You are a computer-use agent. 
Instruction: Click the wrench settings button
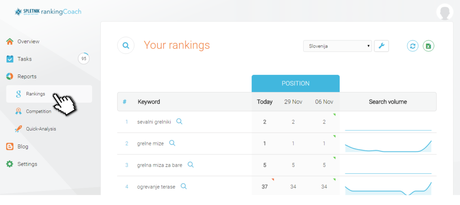[381, 46]
